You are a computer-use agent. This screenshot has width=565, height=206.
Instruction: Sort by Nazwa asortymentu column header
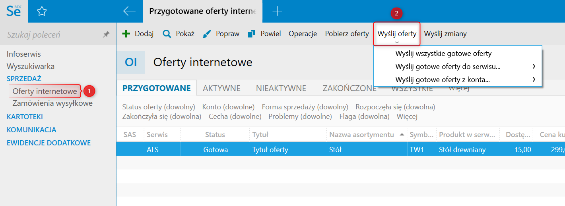point(367,135)
